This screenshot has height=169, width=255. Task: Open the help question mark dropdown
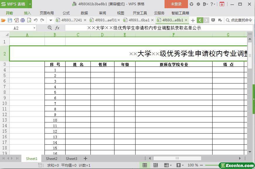[x=213, y=4]
